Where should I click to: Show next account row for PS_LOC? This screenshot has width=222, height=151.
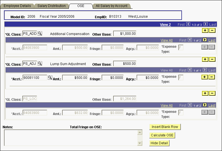pos(205,105)
